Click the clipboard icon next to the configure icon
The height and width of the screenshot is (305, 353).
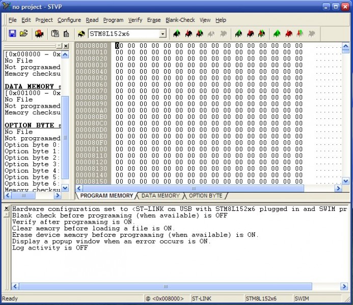(x=55, y=34)
